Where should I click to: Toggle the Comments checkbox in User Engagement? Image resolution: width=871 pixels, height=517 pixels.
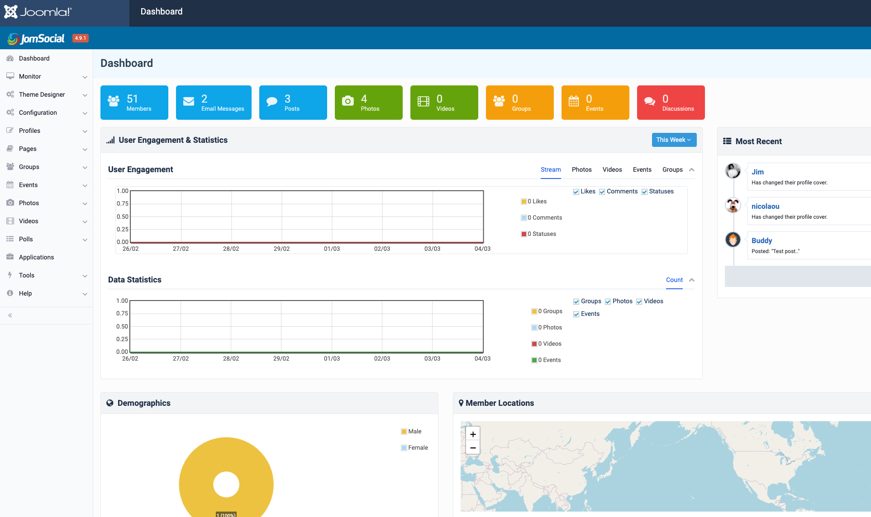point(602,192)
